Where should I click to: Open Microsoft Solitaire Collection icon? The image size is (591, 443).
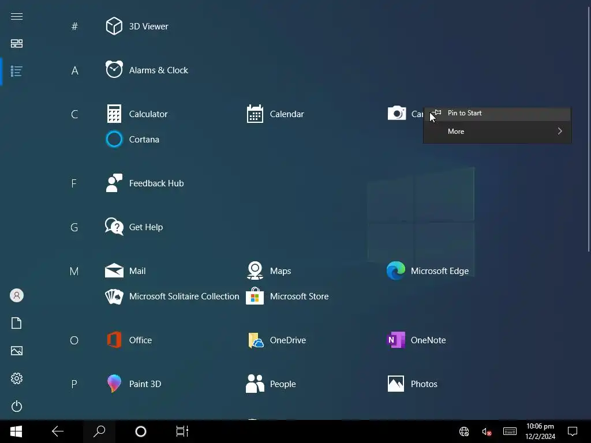114,296
